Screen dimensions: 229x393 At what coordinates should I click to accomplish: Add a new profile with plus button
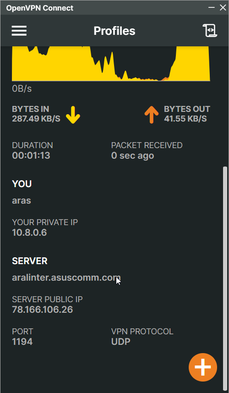coord(203,367)
